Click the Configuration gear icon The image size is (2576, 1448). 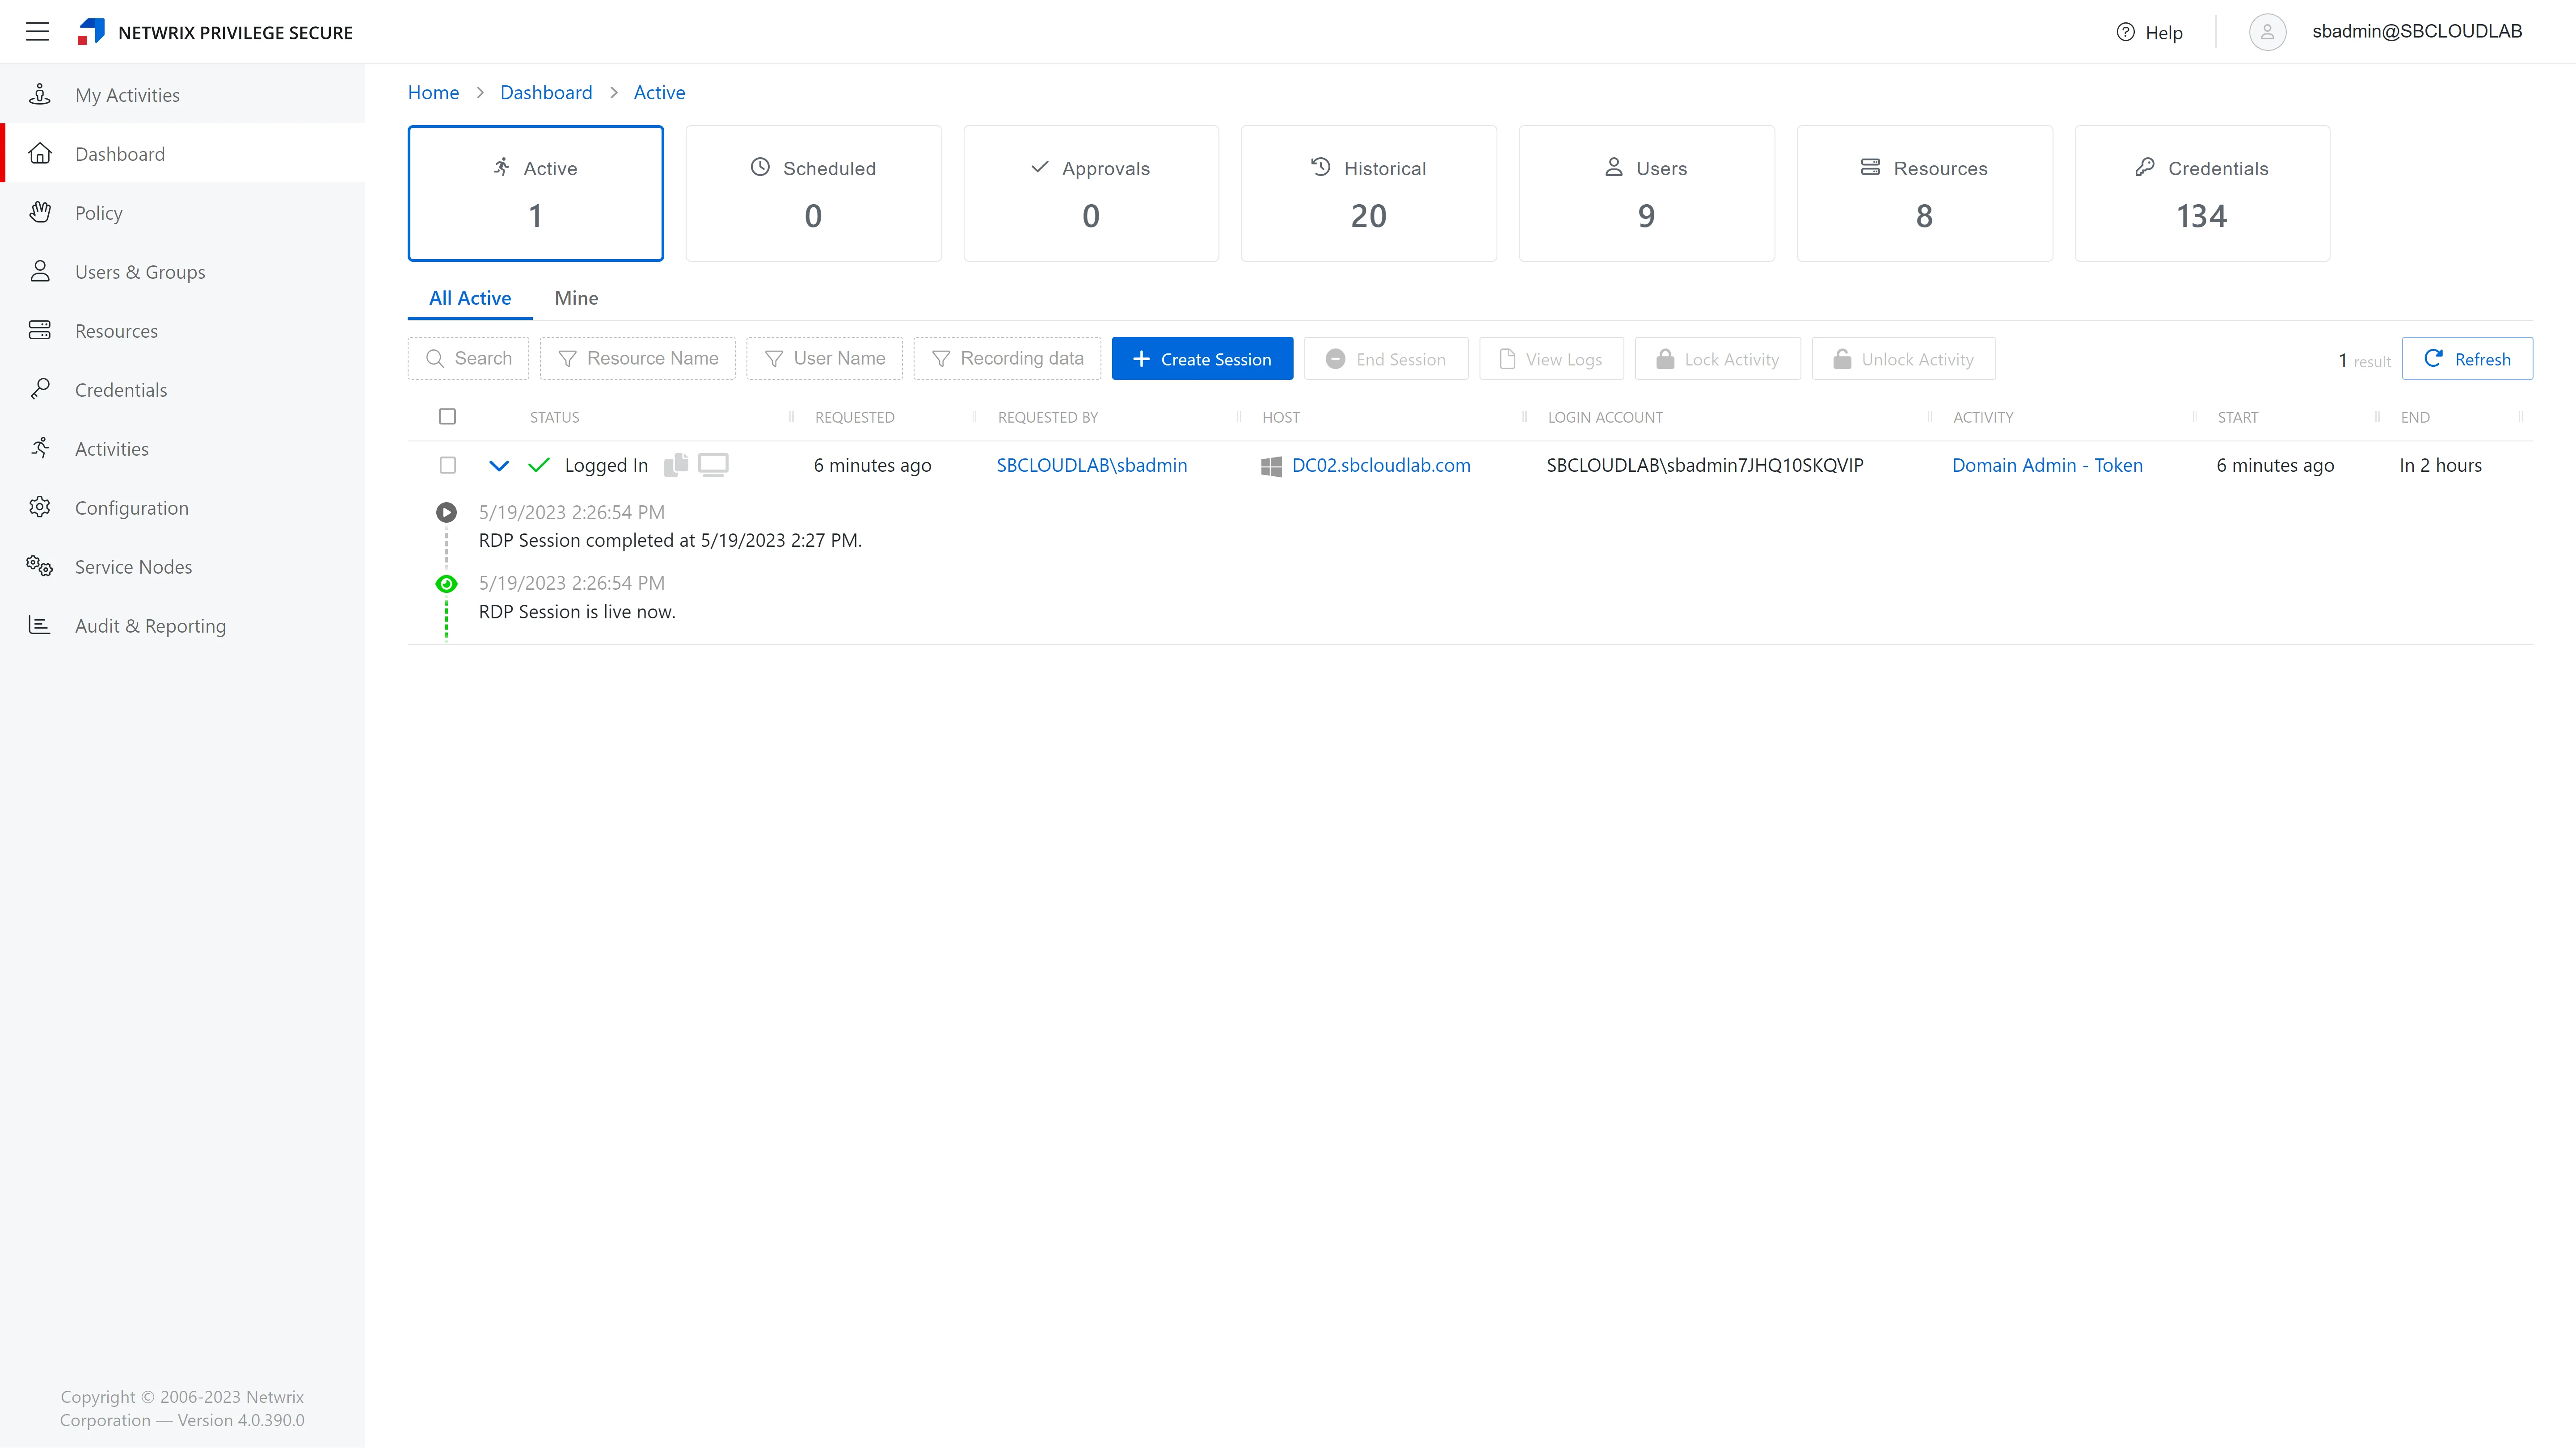(x=40, y=507)
